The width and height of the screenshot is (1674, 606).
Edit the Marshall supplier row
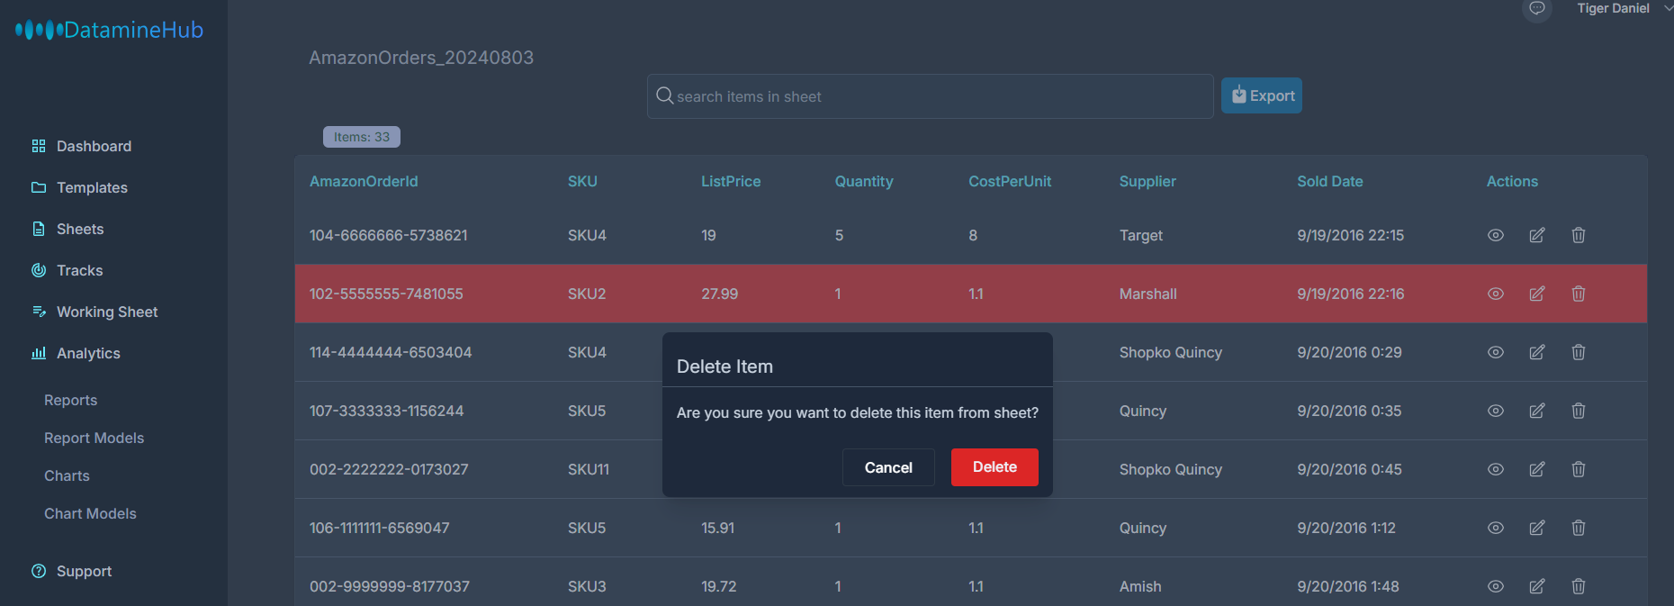[x=1537, y=294]
